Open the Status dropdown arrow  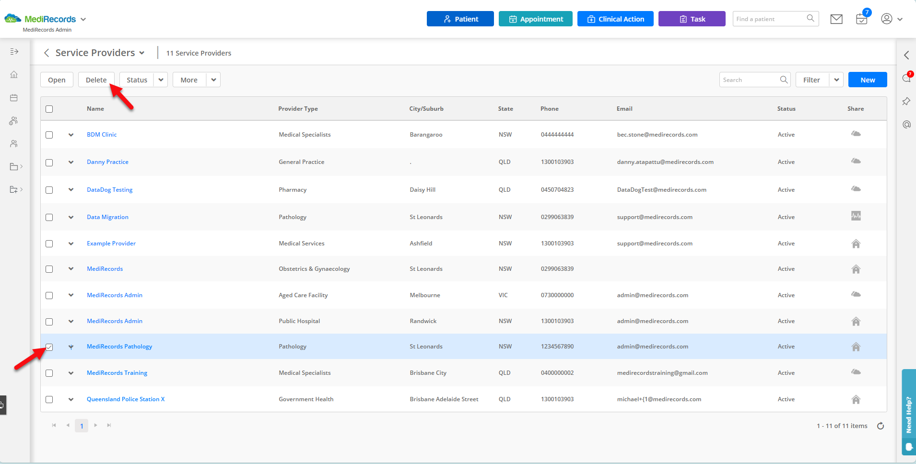pos(161,80)
